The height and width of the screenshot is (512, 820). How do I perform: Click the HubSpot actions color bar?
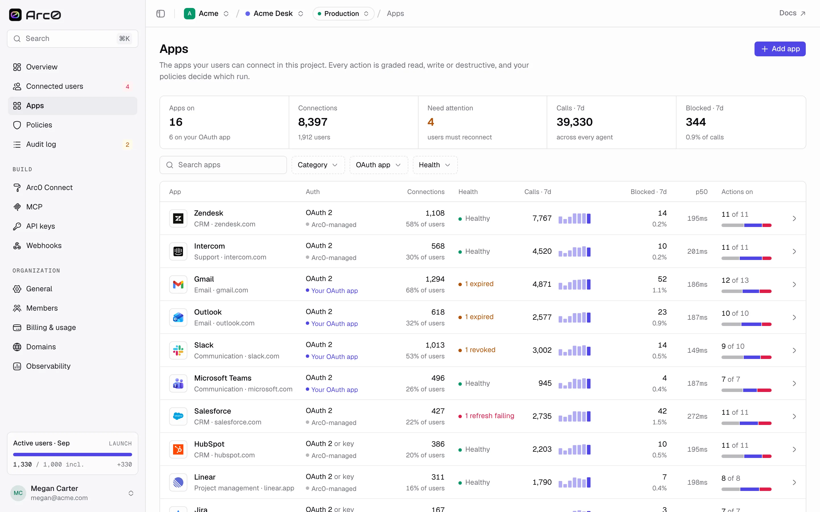(746, 456)
